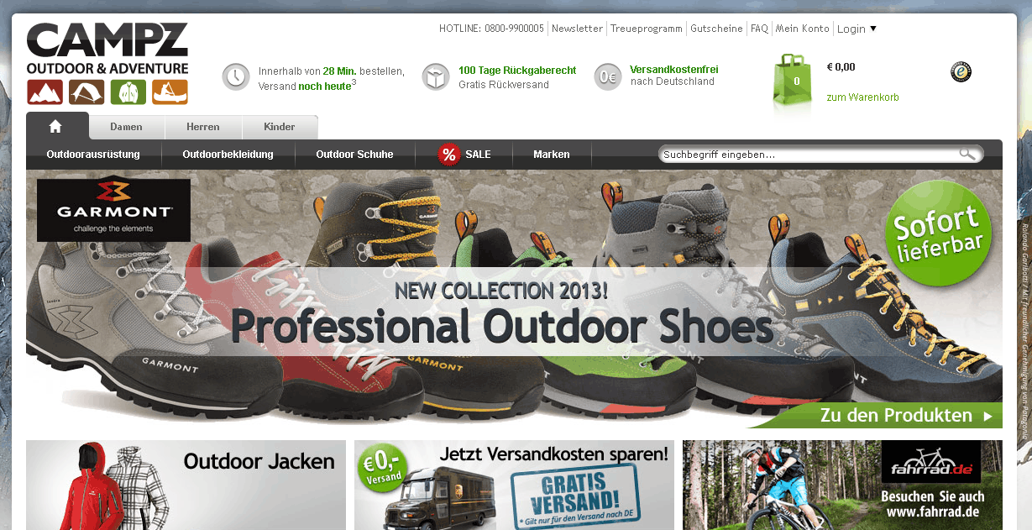
Task: Click the clock delivery time icon
Action: 236,76
